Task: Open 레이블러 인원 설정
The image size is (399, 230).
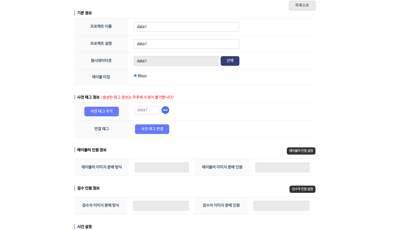Action: [x=301, y=151]
